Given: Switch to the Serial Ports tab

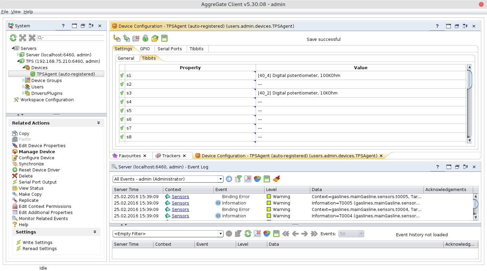Looking at the screenshot, I should tap(170, 49).
